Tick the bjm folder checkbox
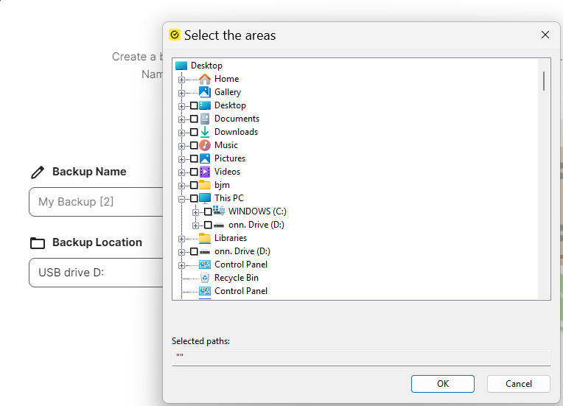This screenshot has width=563, height=406. [x=194, y=185]
